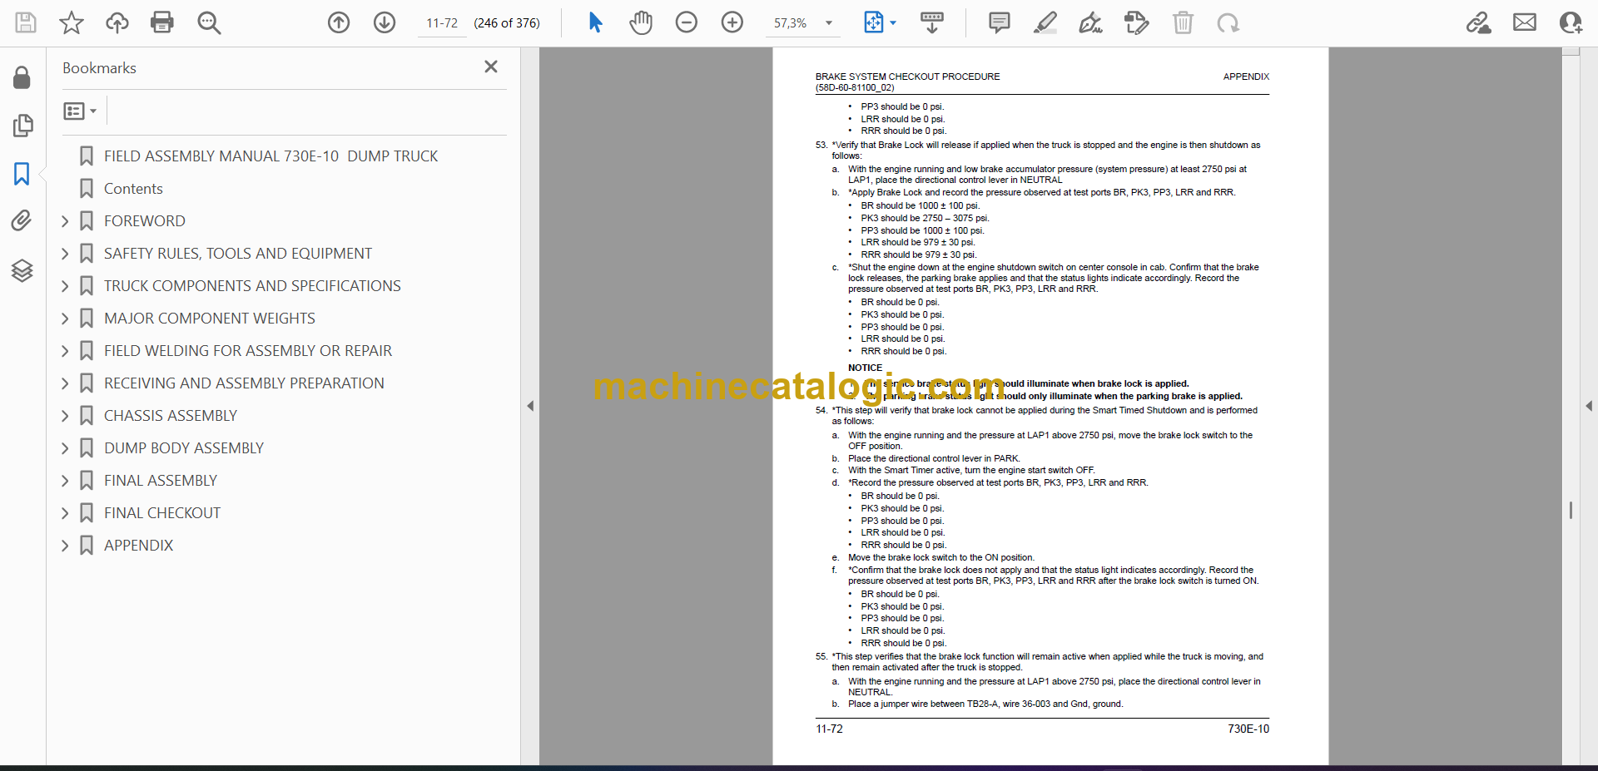Viewport: 1598px width, 771px height.
Task: Click the fit page scrolling mode icon
Action: click(x=874, y=22)
